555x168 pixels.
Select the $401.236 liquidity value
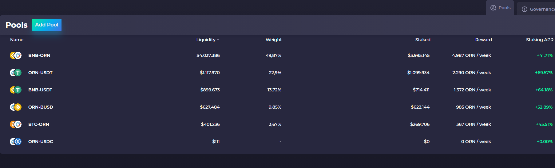point(210,124)
